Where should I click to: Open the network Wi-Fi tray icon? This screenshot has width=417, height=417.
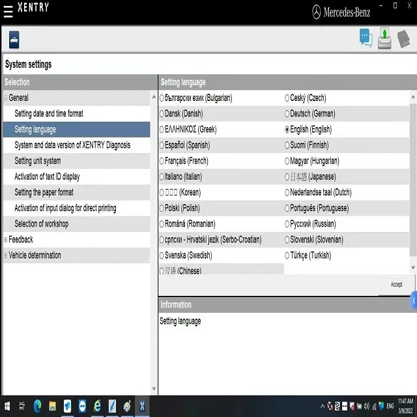click(x=374, y=406)
